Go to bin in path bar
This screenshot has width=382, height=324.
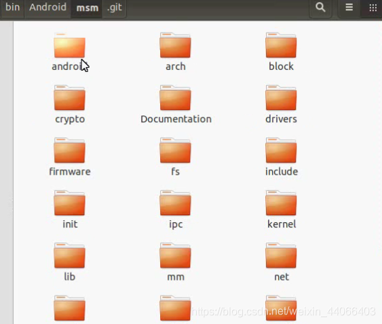(12, 7)
